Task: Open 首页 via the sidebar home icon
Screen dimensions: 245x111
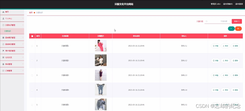Action: coord(3,12)
